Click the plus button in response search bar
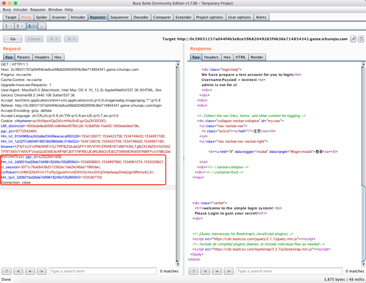 (x=217, y=271)
